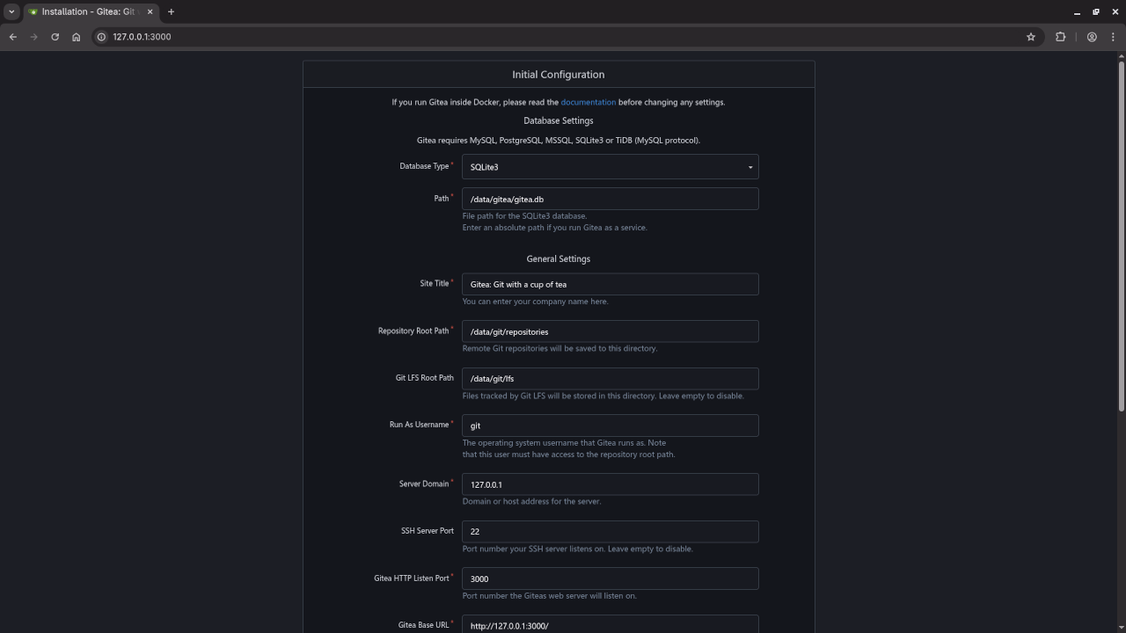Viewport: 1126px width, 633px height.
Task: Open the browser three-dot menu
Action: (1113, 37)
